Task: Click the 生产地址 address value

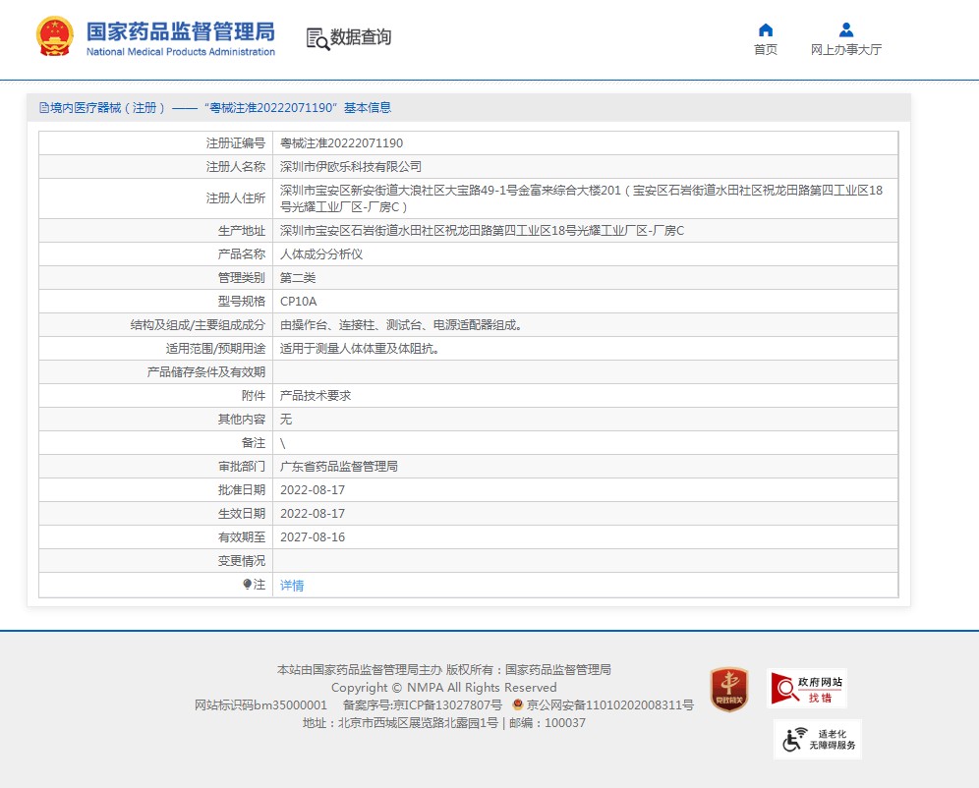Action: click(482, 231)
